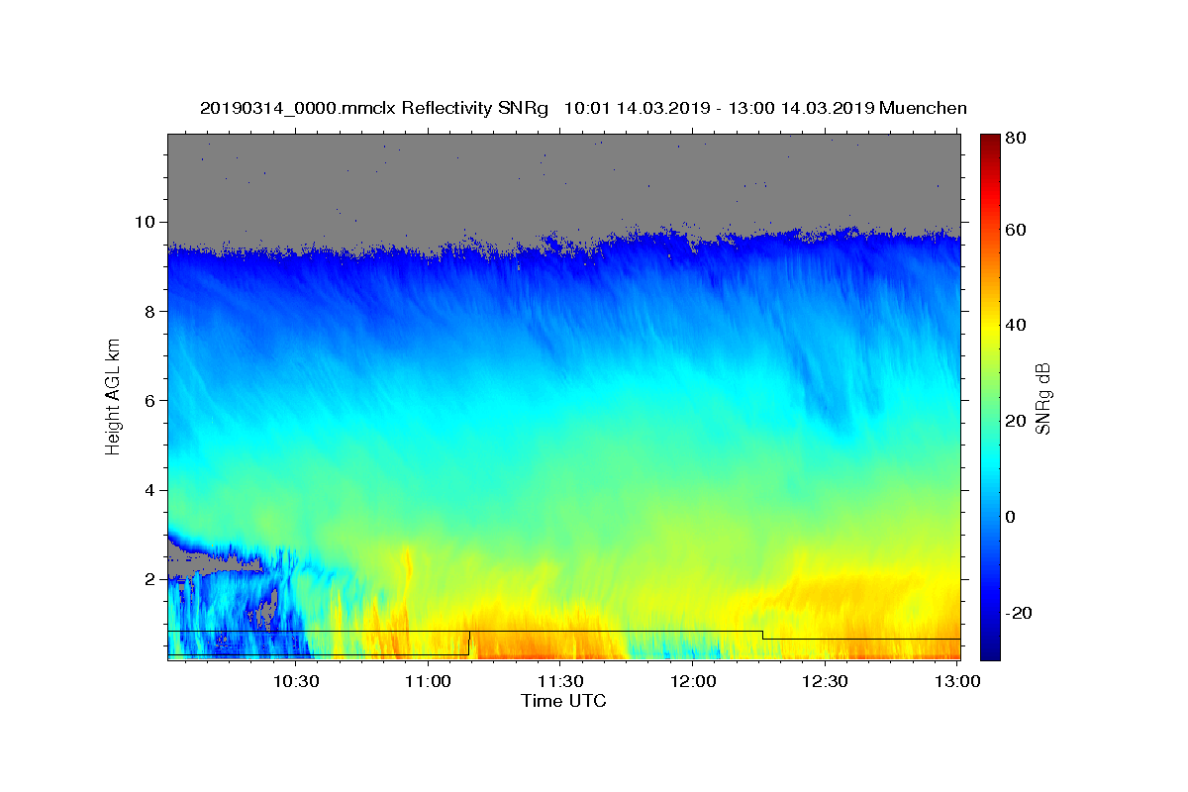Click the 13:00 time tick label
This screenshot has height=792, width=1188.
click(956, 681)
